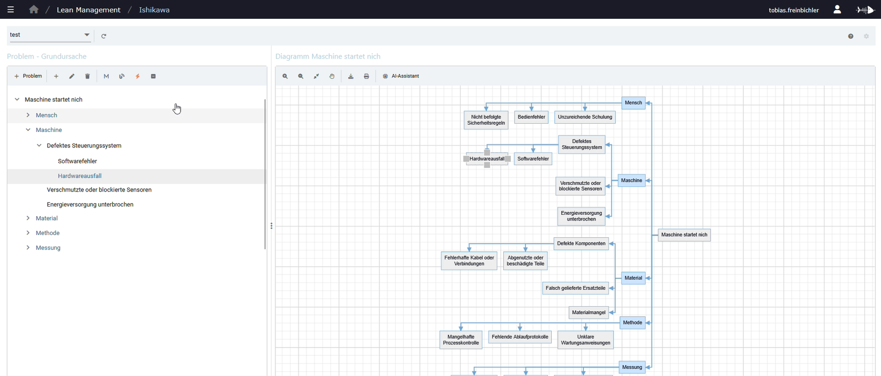Collapse the Maschine tree node
881x376 pixels.
[28, 130]
